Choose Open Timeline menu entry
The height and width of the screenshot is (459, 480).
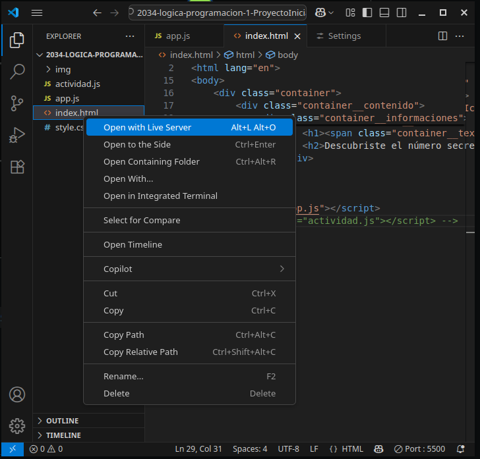[189, 244]
